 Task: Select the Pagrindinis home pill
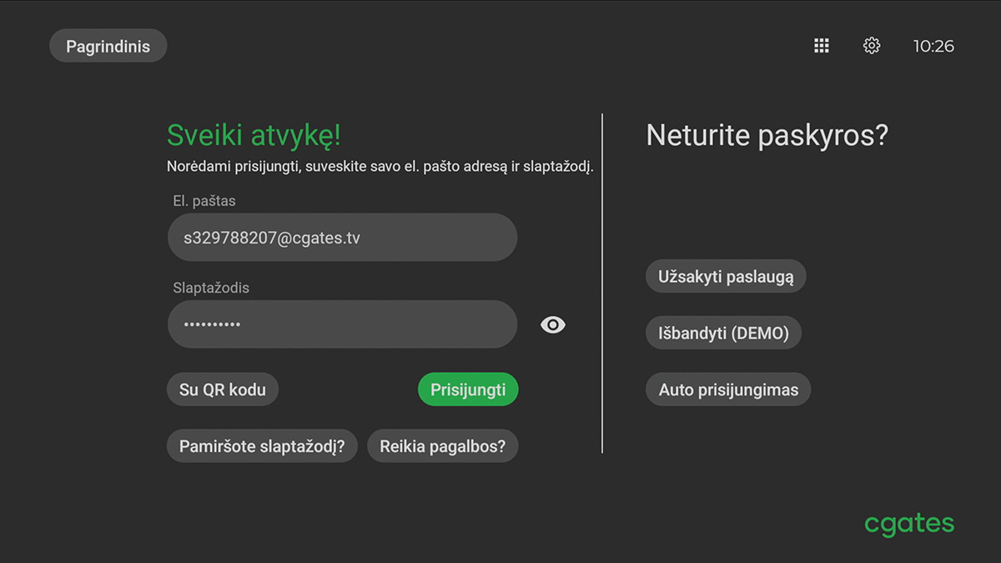pos(108,46)
